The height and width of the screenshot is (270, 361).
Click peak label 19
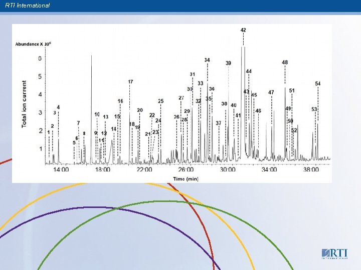click(137, 127)
